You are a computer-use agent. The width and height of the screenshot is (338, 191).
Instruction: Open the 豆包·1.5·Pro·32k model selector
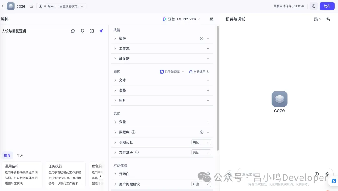click(182, 19)
